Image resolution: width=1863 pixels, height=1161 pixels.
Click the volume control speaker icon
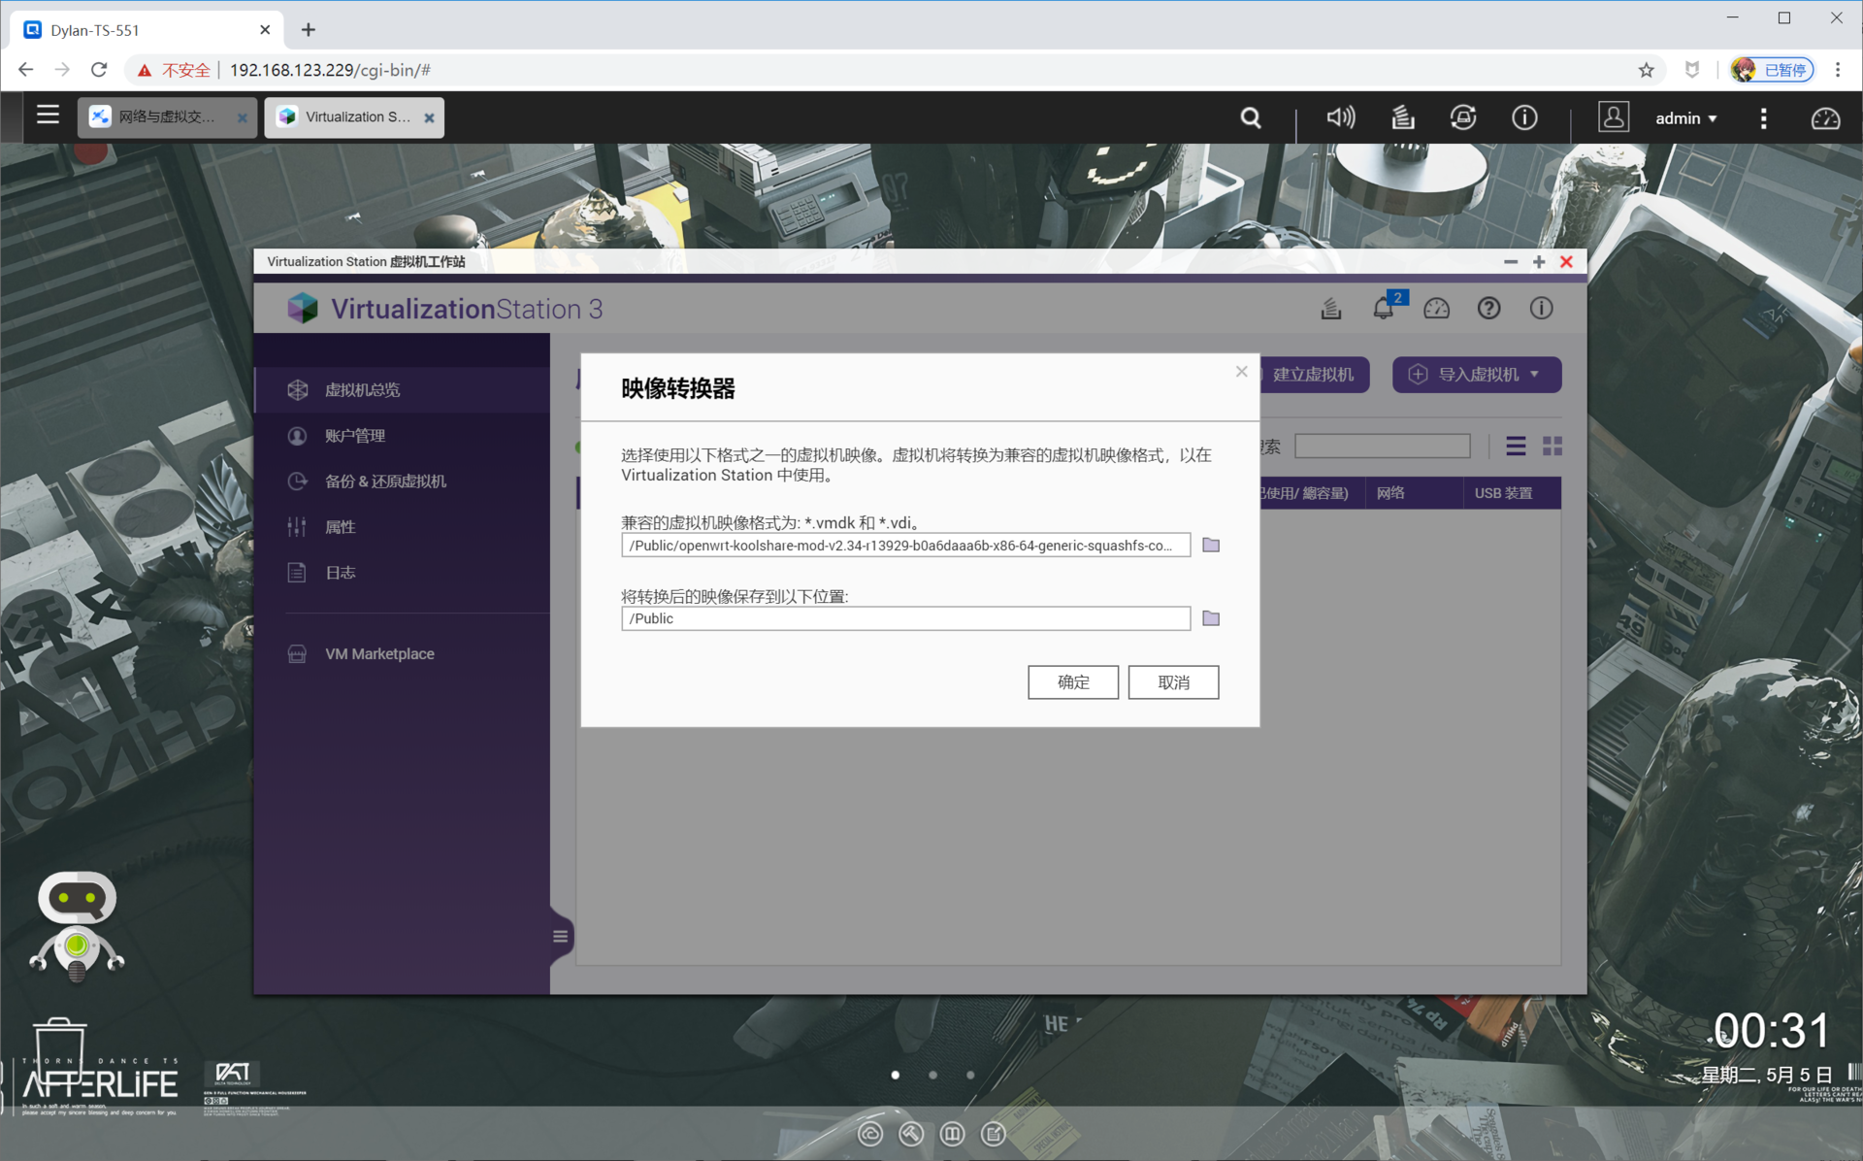coord(1340,118)
